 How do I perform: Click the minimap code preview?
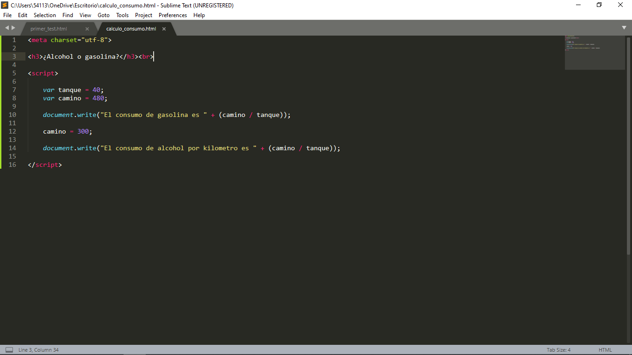[x=595, y=52]
